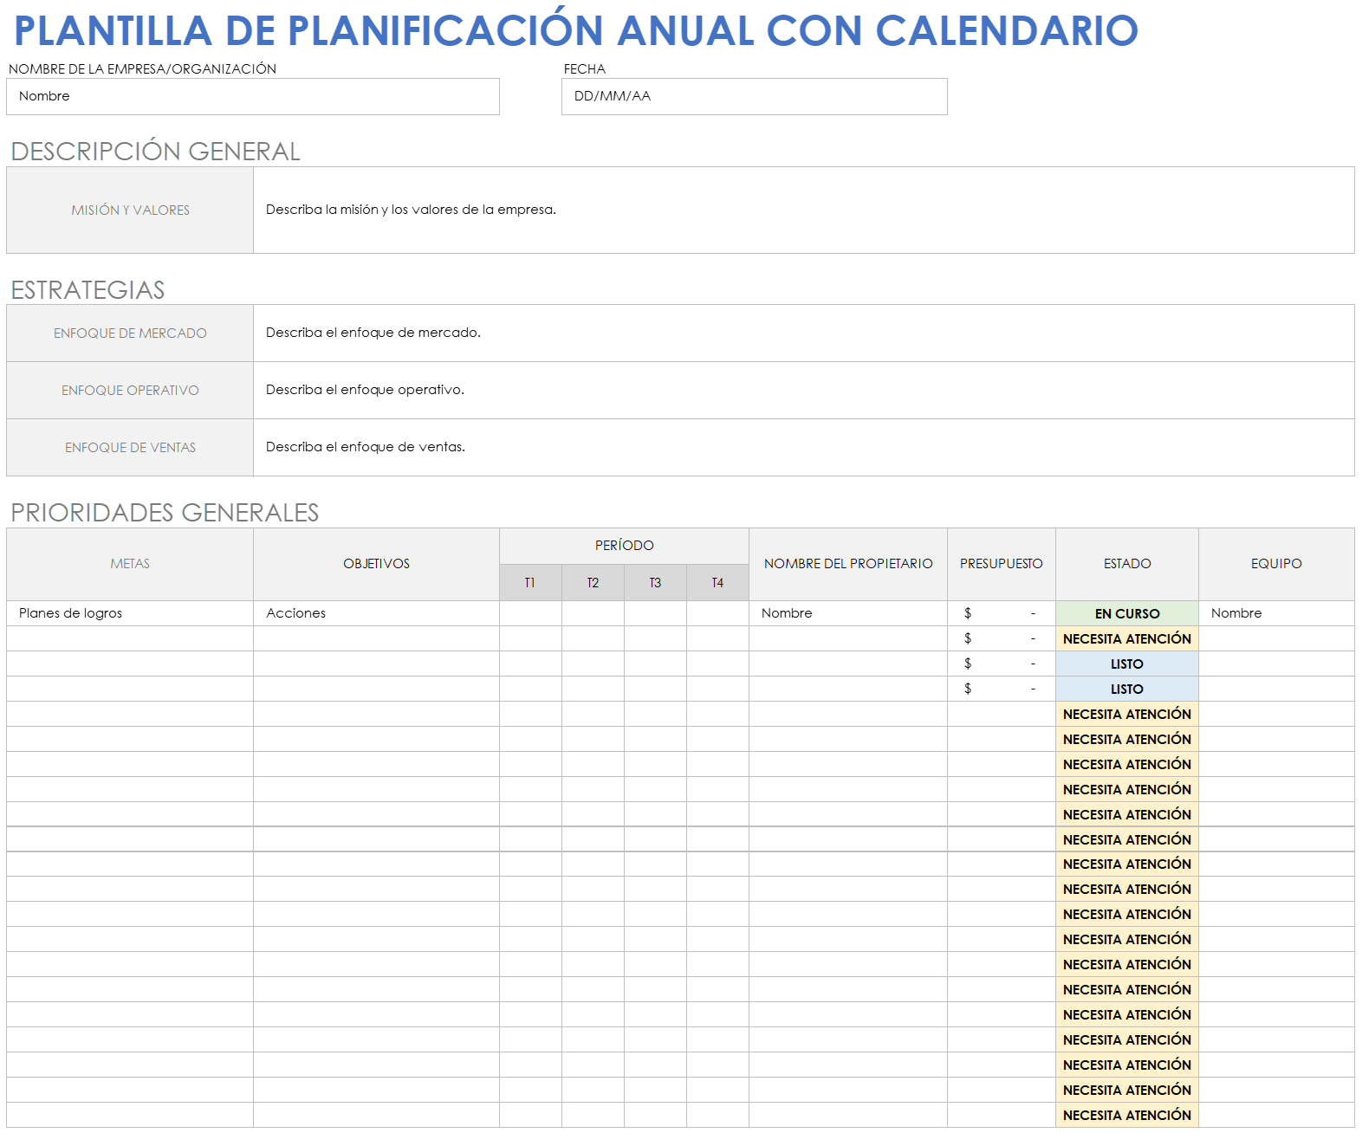Click the Planes de logros cell
The height and width of the screenshot is (1133, 1362).
[x=130, y=613]
